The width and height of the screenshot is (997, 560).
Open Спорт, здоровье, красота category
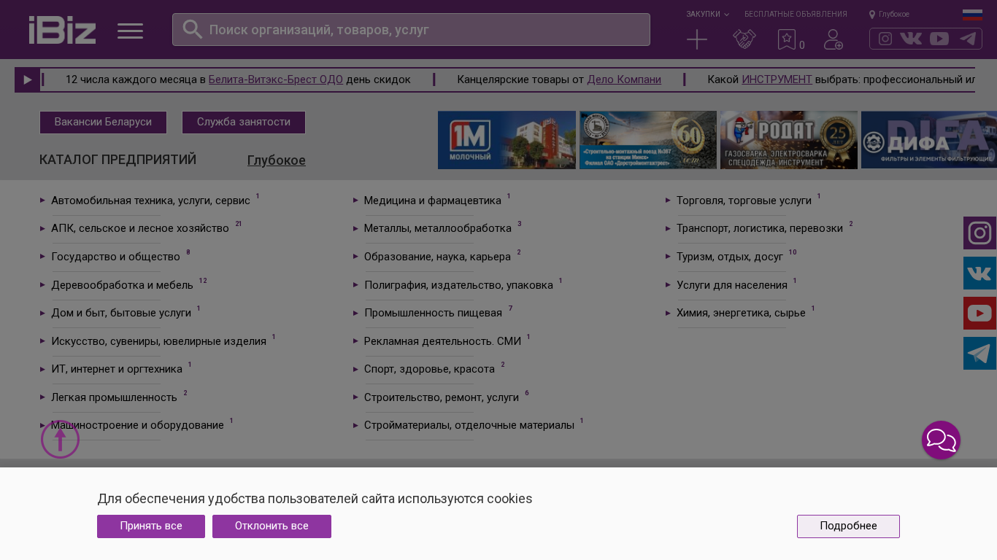429,369
